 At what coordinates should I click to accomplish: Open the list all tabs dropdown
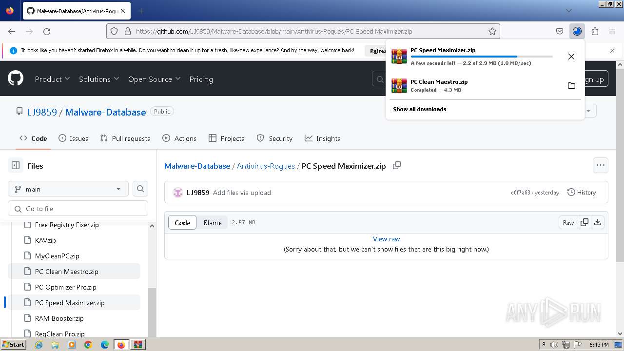568,11
